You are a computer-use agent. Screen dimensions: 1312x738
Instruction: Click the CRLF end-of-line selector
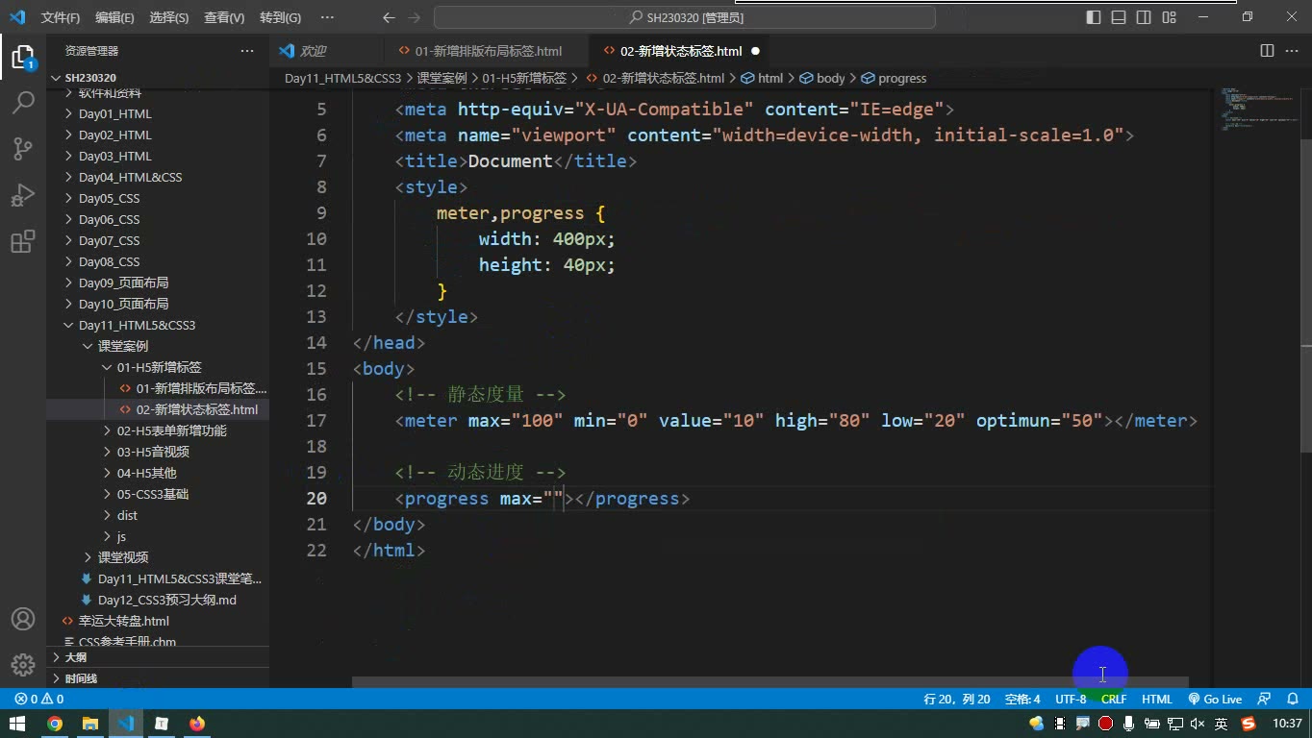(x=1114, y=700)
